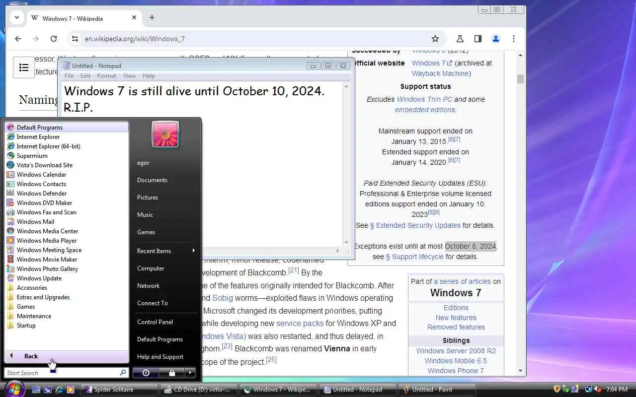
Task: Open Windows Meeting Space
Action: 67,250
